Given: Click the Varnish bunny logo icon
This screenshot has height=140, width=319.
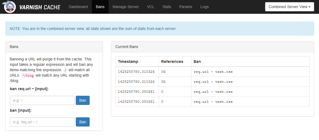Looking at the screenshot, I should [x=10, y=7].
